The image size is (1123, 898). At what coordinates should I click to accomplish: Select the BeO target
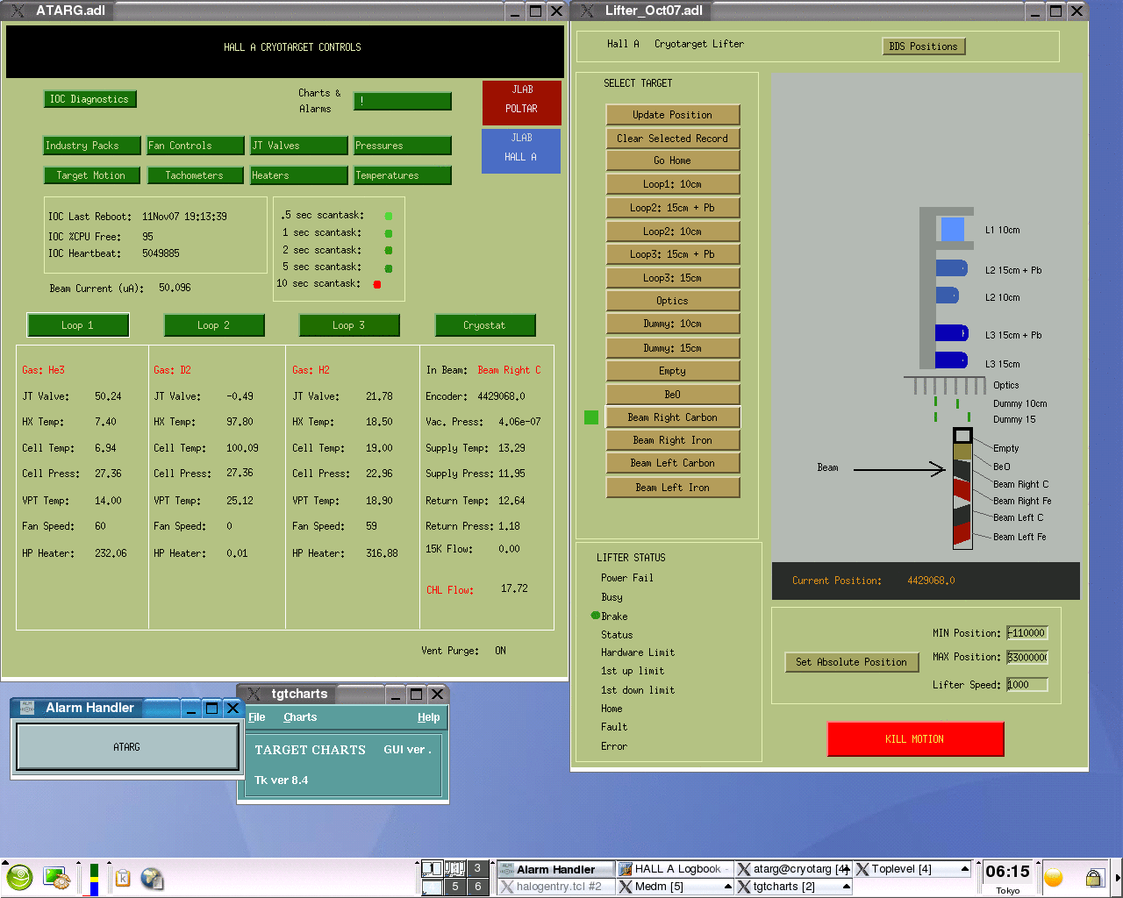tap(673, 395)
